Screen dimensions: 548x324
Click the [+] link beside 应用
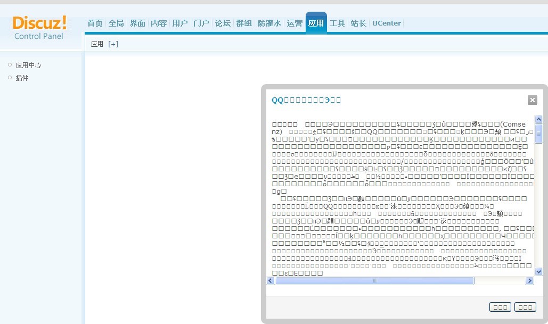[113, 44]
